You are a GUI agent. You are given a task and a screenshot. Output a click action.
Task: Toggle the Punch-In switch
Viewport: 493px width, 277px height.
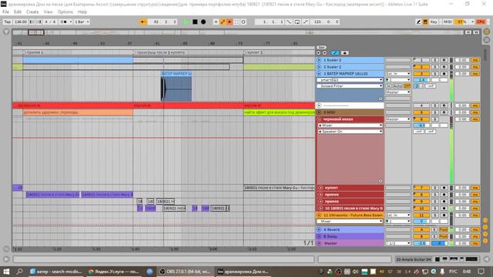[x=289, y=22]
